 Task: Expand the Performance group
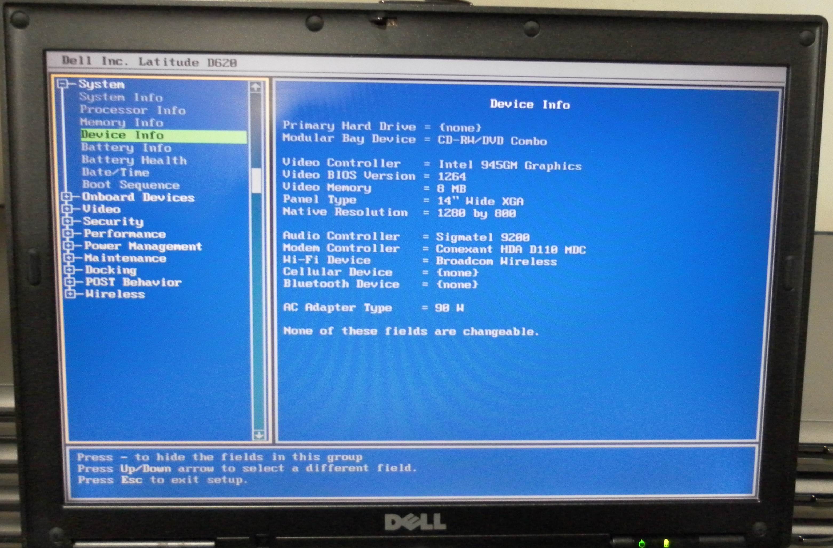[x=68, y=233]
